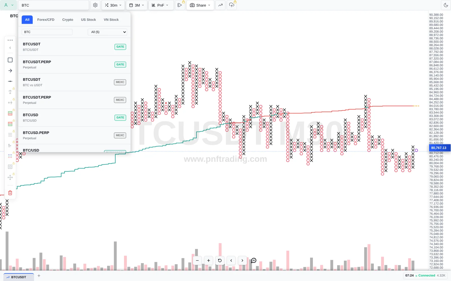Select the volume profile bars tool
The height and width of the screenshot is (281, 451).
pos(10,145)
